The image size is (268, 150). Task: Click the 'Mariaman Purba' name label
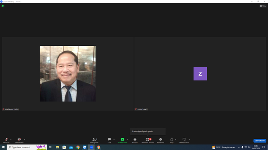[x=12, y=109]
